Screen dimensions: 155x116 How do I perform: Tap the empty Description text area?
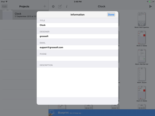click(77, 82)
